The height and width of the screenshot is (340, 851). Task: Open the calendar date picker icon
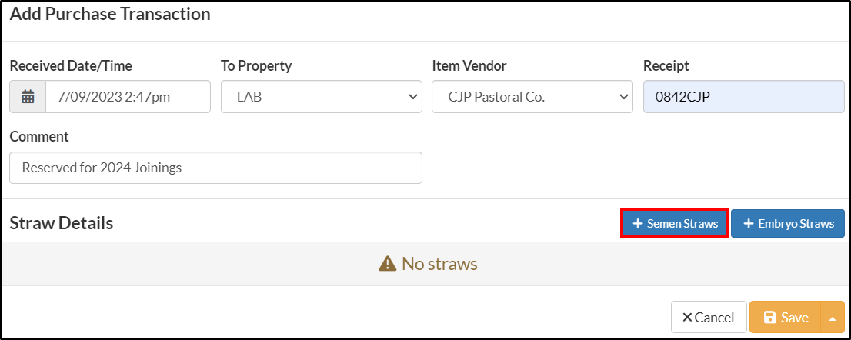[x=28, y=97]
